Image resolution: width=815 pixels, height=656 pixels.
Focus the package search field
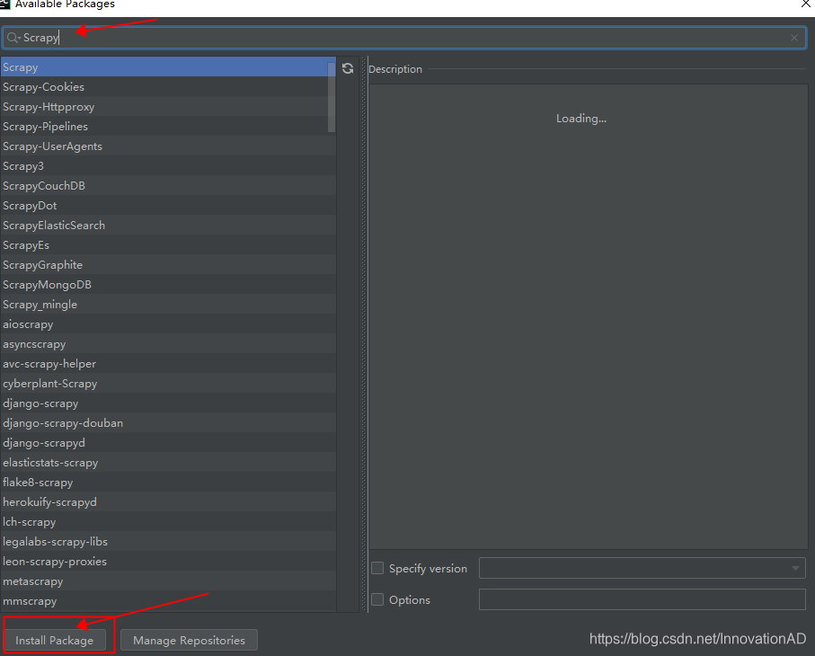404,38
